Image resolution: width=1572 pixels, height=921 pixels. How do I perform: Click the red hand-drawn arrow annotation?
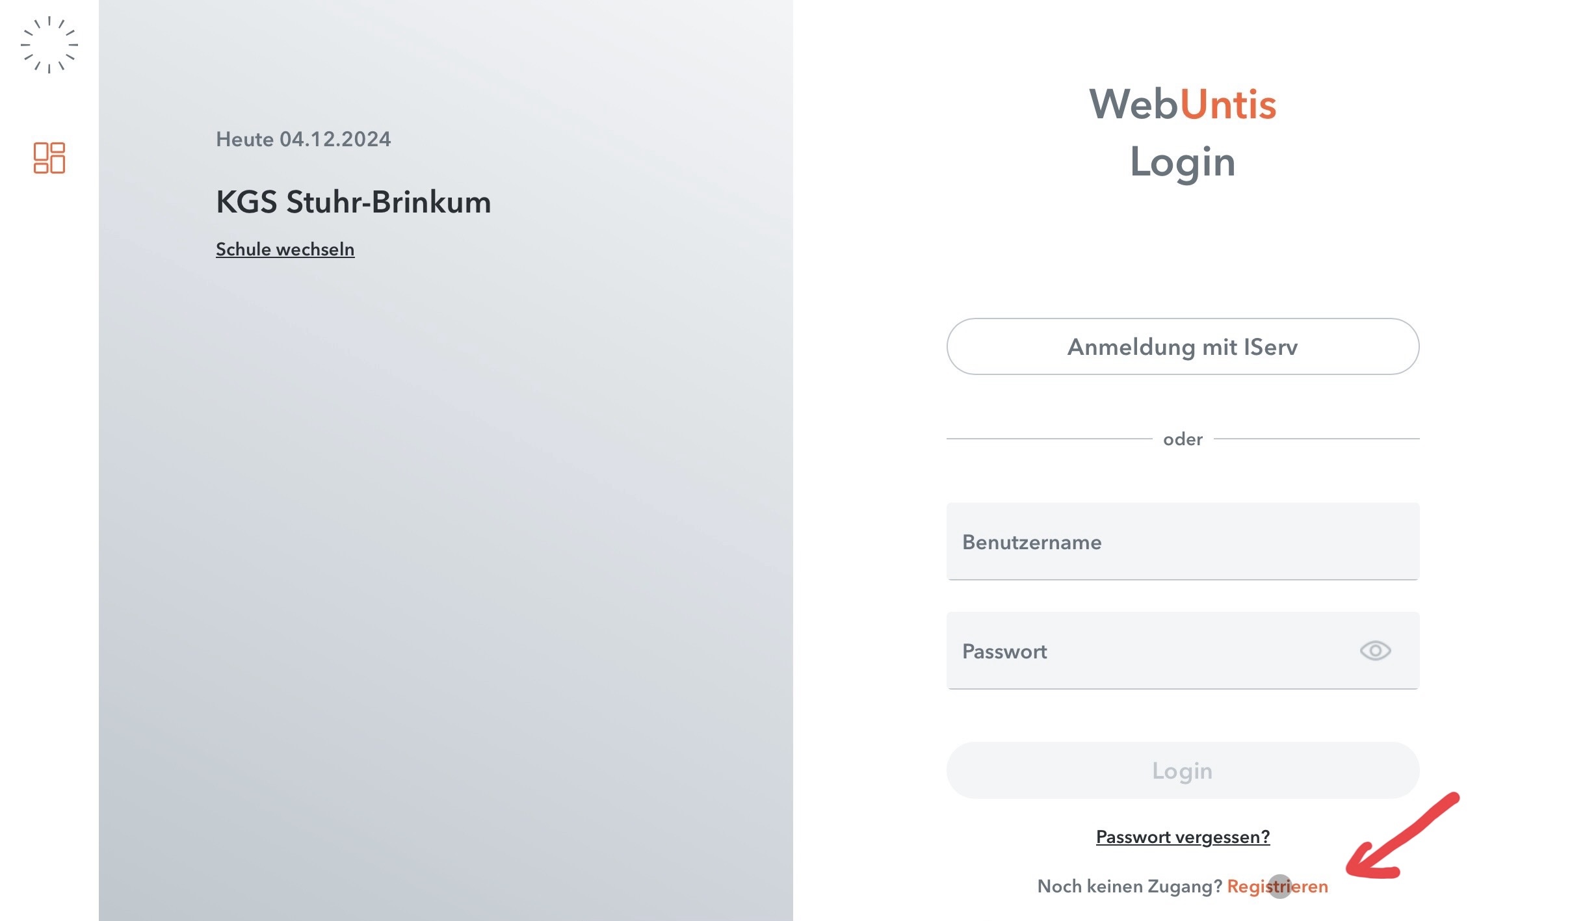pos(1402,836)
